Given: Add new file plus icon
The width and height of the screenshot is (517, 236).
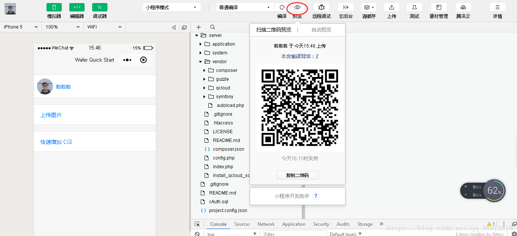Looking at the screenshot, I should pyautogui.click(x=198, y=27).
